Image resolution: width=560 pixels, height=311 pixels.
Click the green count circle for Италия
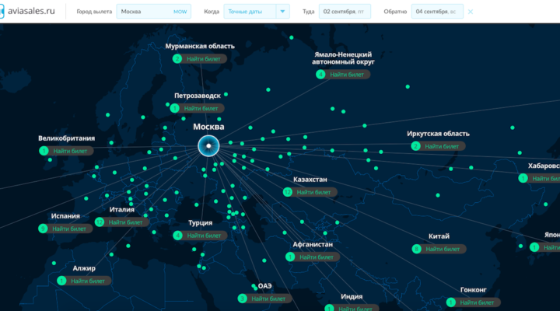99,222
